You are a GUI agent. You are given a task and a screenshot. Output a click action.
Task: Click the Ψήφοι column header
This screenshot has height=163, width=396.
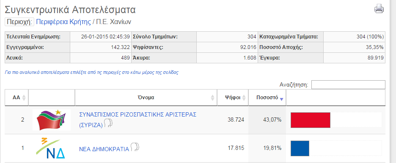click(x=233, y=98)
